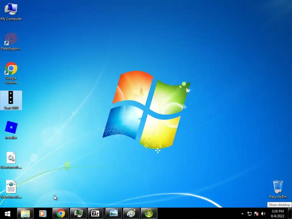Open the system monitor taskbar icon
Viewport: 292px width, 219px height.
click(x=78, y=213)
